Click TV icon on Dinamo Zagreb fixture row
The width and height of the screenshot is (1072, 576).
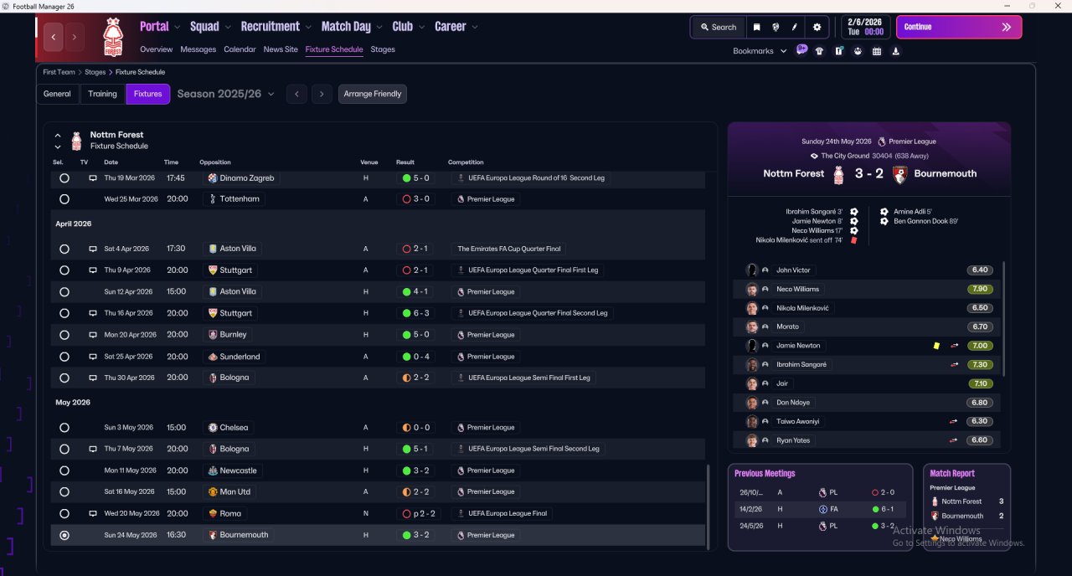93,178
